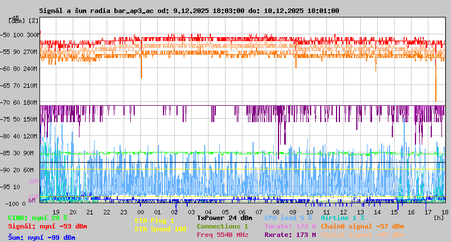The width and height of the screenshot is (451, 242).
Task: Select the Connections 1 legend entry
Action: click(222, 226)
